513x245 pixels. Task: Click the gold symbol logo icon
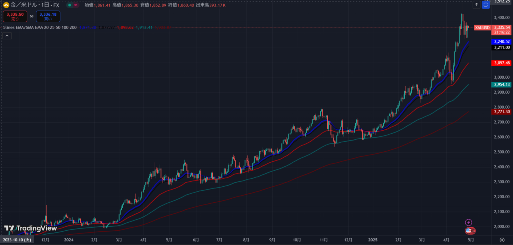pos(6,5)
